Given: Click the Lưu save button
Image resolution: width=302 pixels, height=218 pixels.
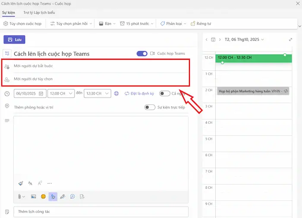Looking at the screenshot, I should click(14, 40).
